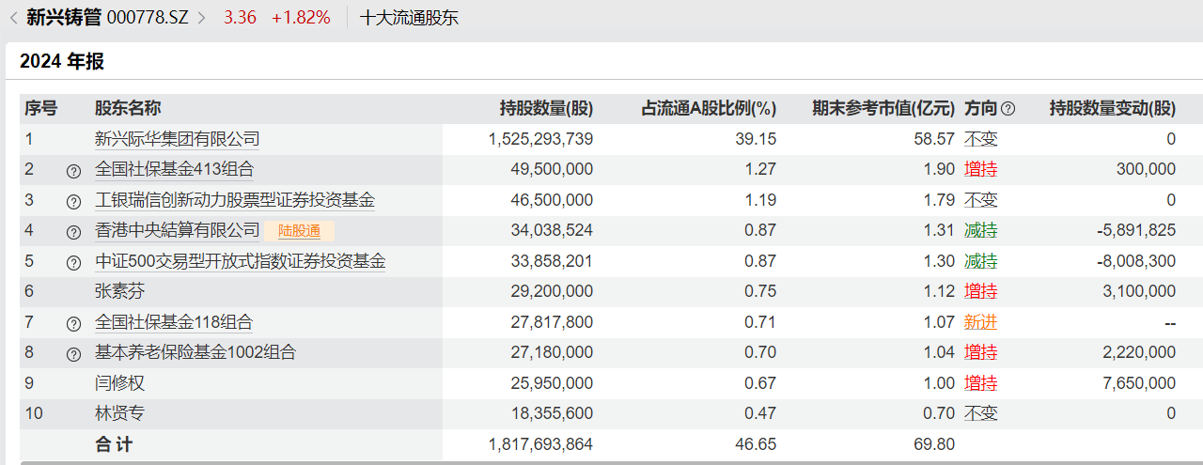Screen dimensions: 1203x465
Task: Click question icon beside 全国社保基金118组合
Action: [73, 324]
